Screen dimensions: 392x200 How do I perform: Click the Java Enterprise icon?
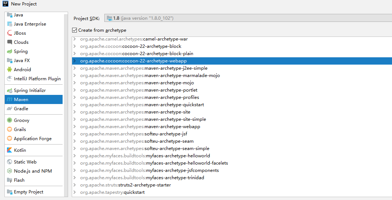[10, 24]
